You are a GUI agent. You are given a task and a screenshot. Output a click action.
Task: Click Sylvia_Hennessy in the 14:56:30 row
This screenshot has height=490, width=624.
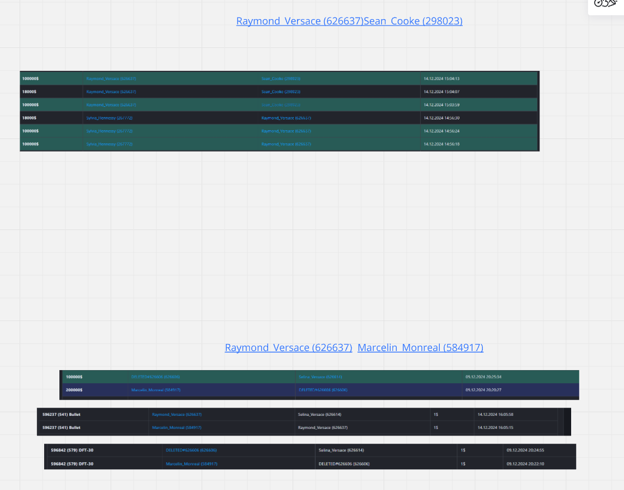tap(109, 118)
